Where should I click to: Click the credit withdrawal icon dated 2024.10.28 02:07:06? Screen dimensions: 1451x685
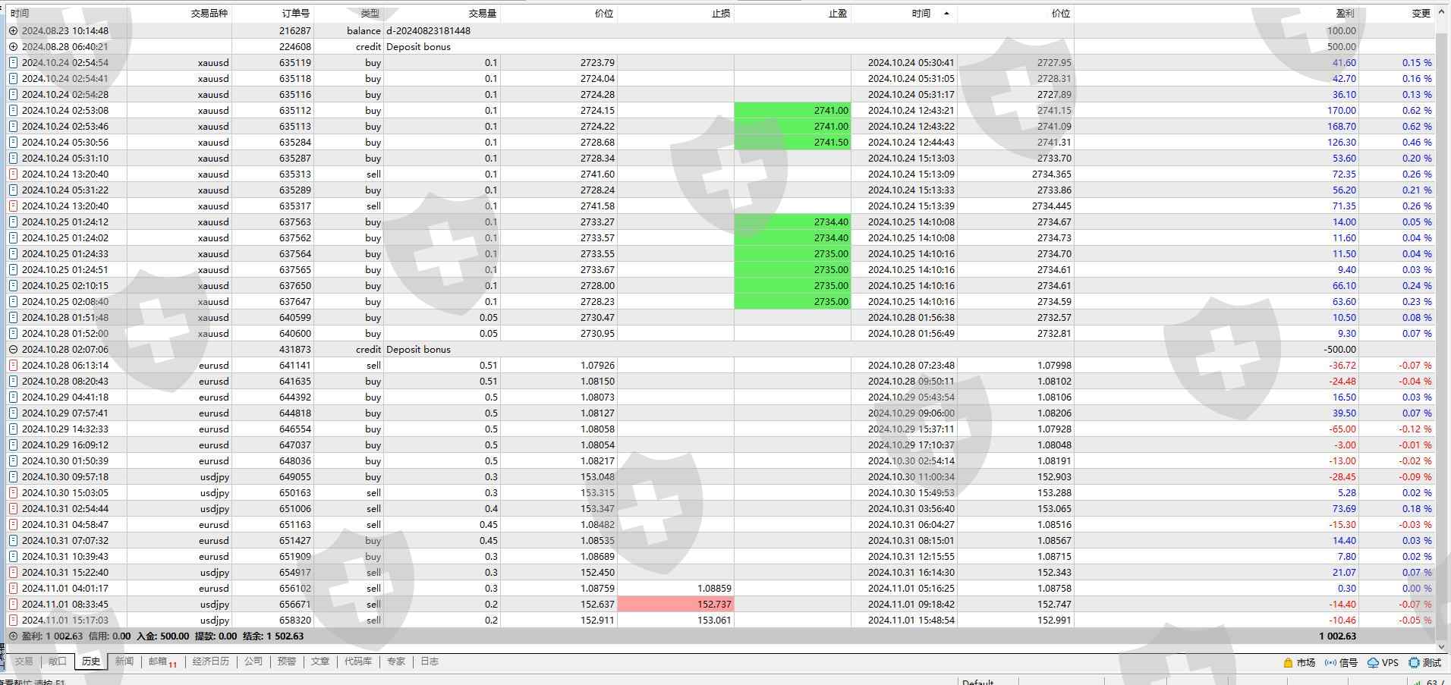coord(13,350)
